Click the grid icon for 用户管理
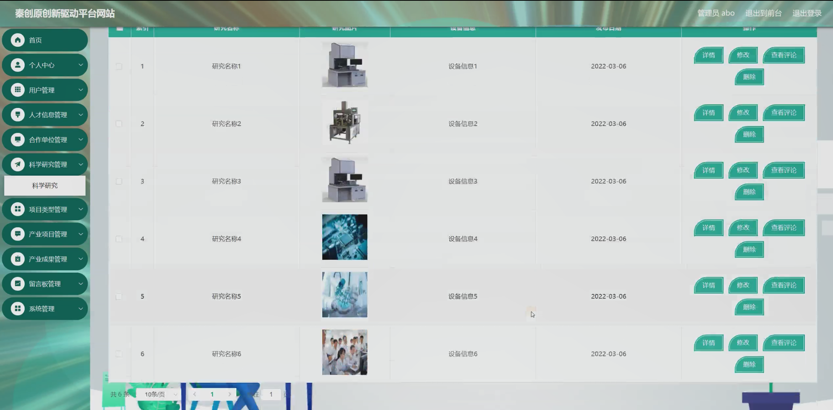The height and width of the screenshot is (410, 833). 17,90
